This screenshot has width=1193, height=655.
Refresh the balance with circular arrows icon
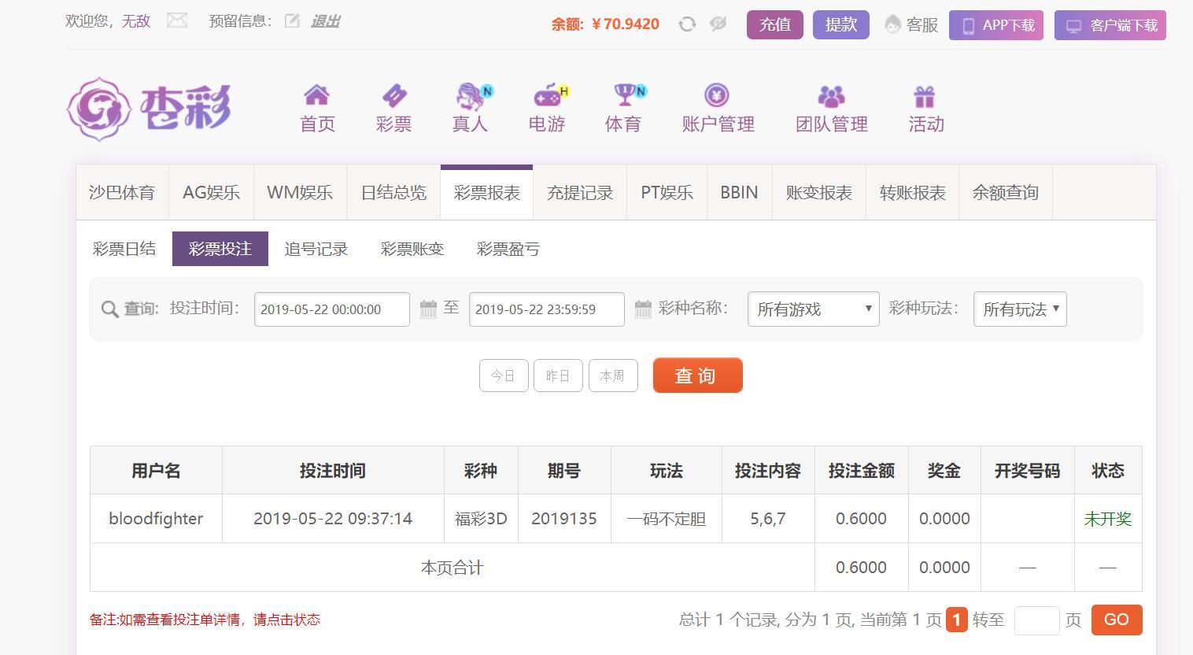pyautogui.click(x=687, y=24)
